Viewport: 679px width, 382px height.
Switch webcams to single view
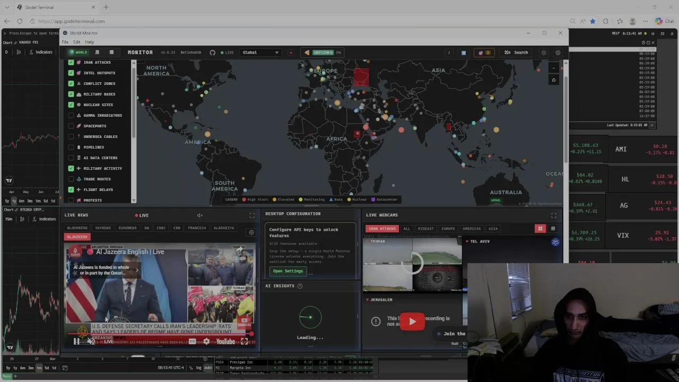click(x=553, y=229)
